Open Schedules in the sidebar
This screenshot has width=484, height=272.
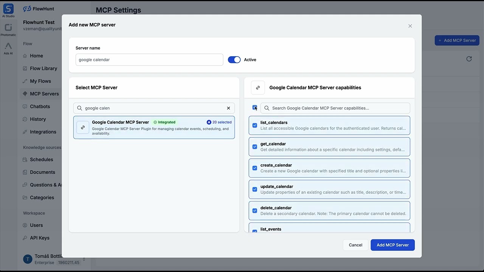(x=42, y=159)
